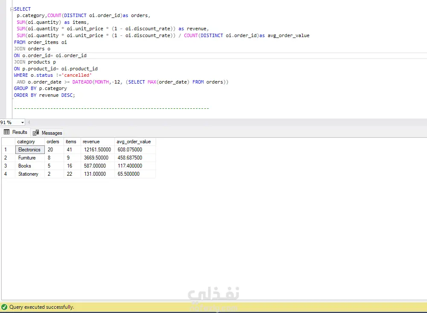The height and width of the screenshot is (313, 427).
Task: Place cursor on FROM order_items oi line
Action: tap(40, 43)
